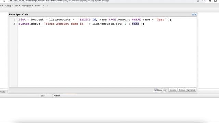
Task: Click the 'First Account Name is ' string
Action: tap(65, 24)
